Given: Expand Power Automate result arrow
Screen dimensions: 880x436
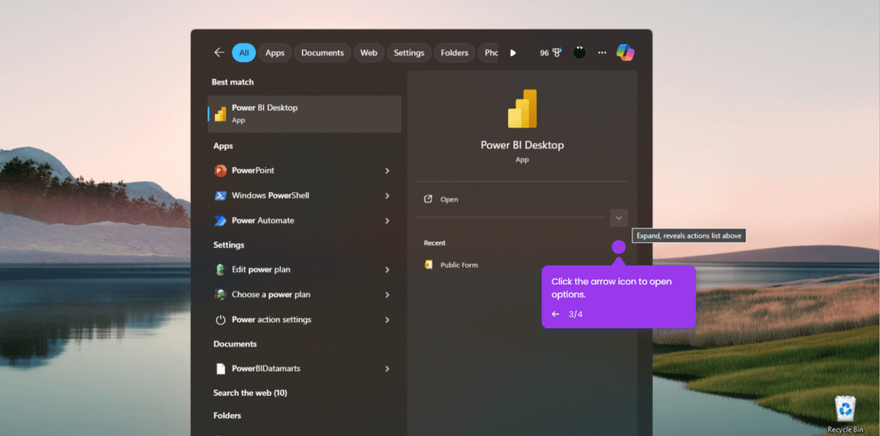Looking at the screenshot, I should [x=387, y=221].
